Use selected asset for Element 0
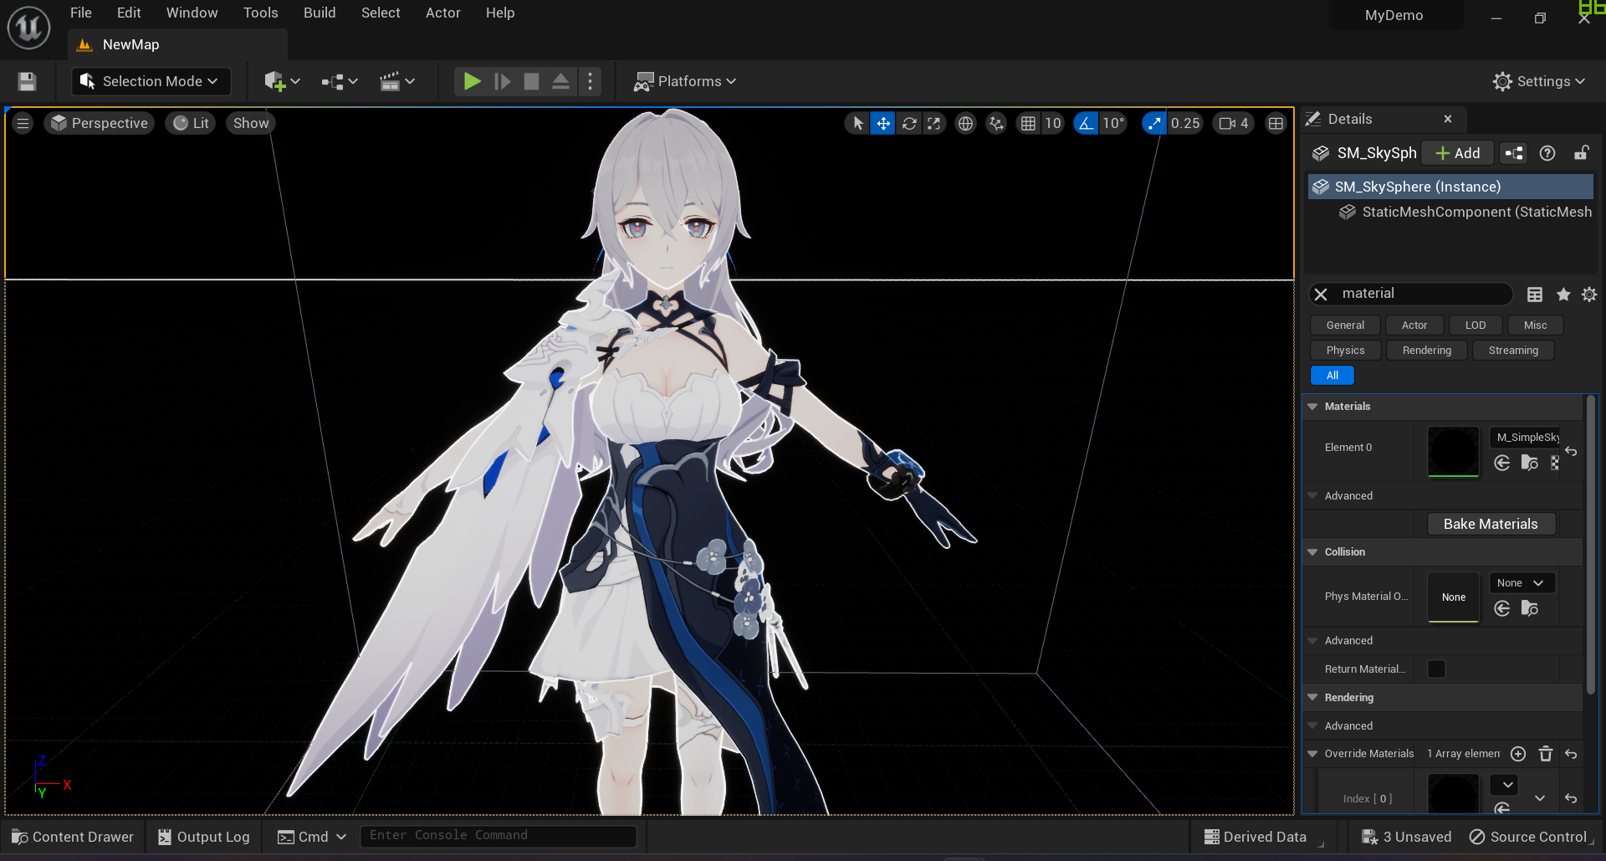1606x861 pixels. pos(1502,463)
